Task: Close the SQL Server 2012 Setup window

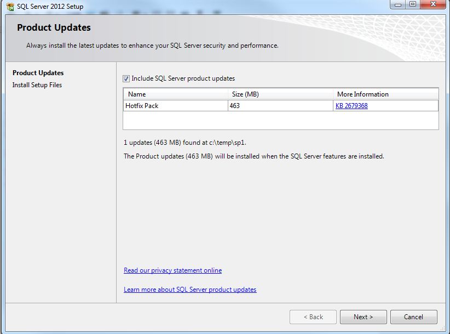Action: (433, 4)
